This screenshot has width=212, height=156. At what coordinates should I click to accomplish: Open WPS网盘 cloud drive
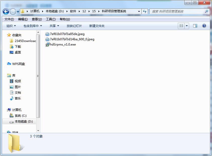click(x=16, y=64)
